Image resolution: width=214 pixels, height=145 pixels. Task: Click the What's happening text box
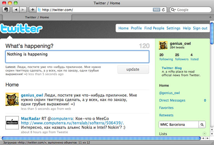pyautogui.click(x=77, y=57)
